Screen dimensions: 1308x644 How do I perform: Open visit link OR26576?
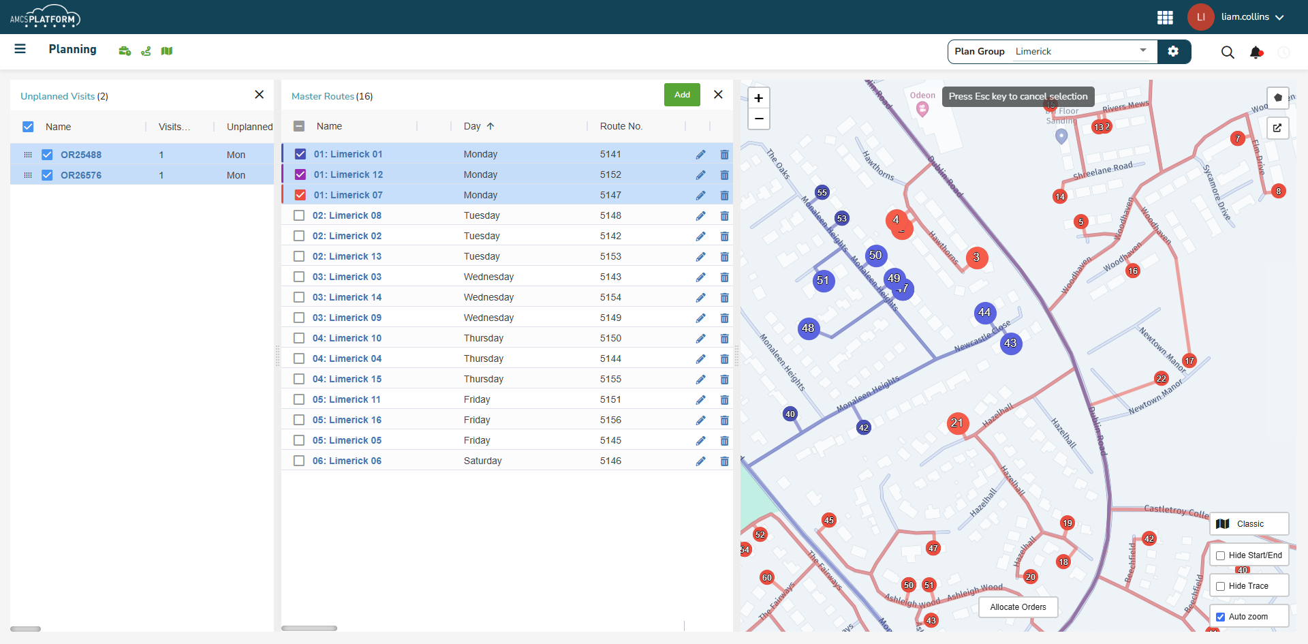[81, 175]
